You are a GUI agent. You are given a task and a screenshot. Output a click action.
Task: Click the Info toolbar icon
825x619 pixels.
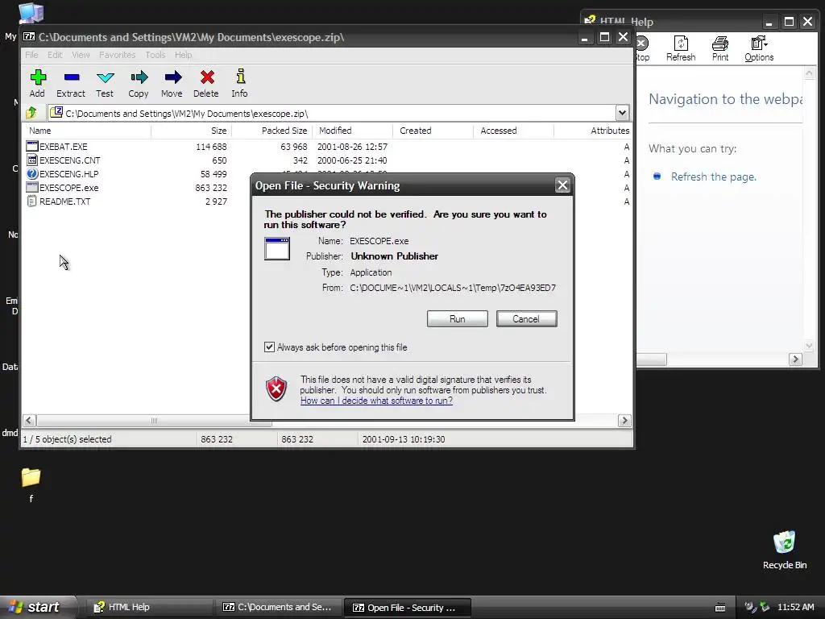(x=240, y=77)
